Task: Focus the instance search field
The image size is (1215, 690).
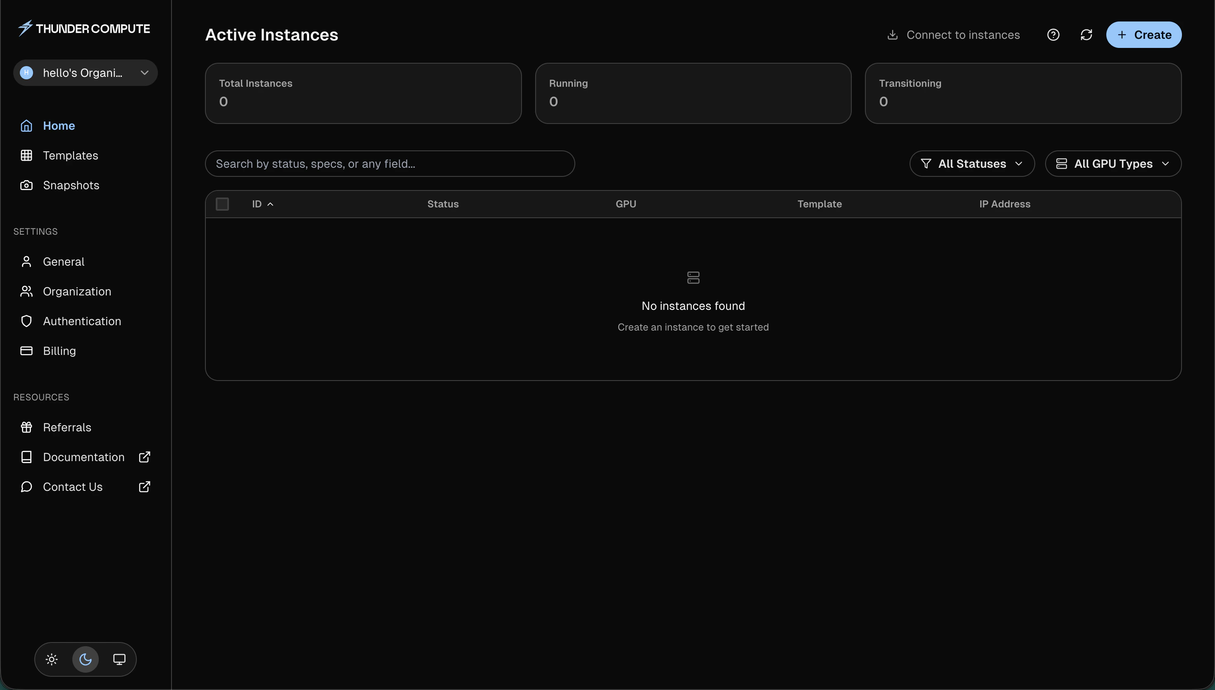Action: point(390,164)
